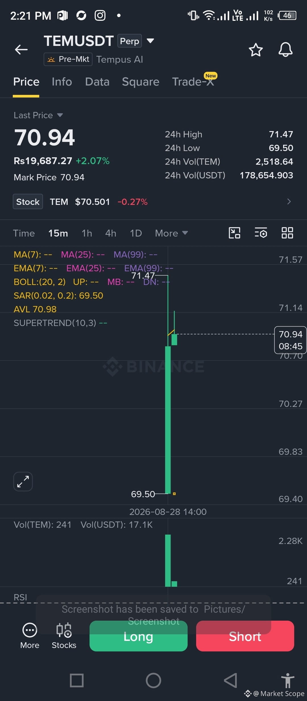Open the Trade-X tab
Viewport: 307px width, 701px height.
[x=193, y=82]
